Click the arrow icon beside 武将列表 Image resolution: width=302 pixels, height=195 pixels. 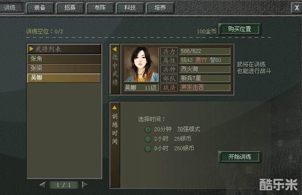(x=31, y=49)
